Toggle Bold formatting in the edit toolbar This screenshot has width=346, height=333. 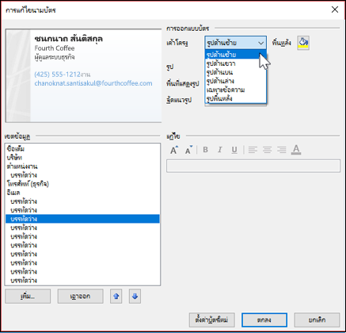pyautogui.click(x=205, y=150)
